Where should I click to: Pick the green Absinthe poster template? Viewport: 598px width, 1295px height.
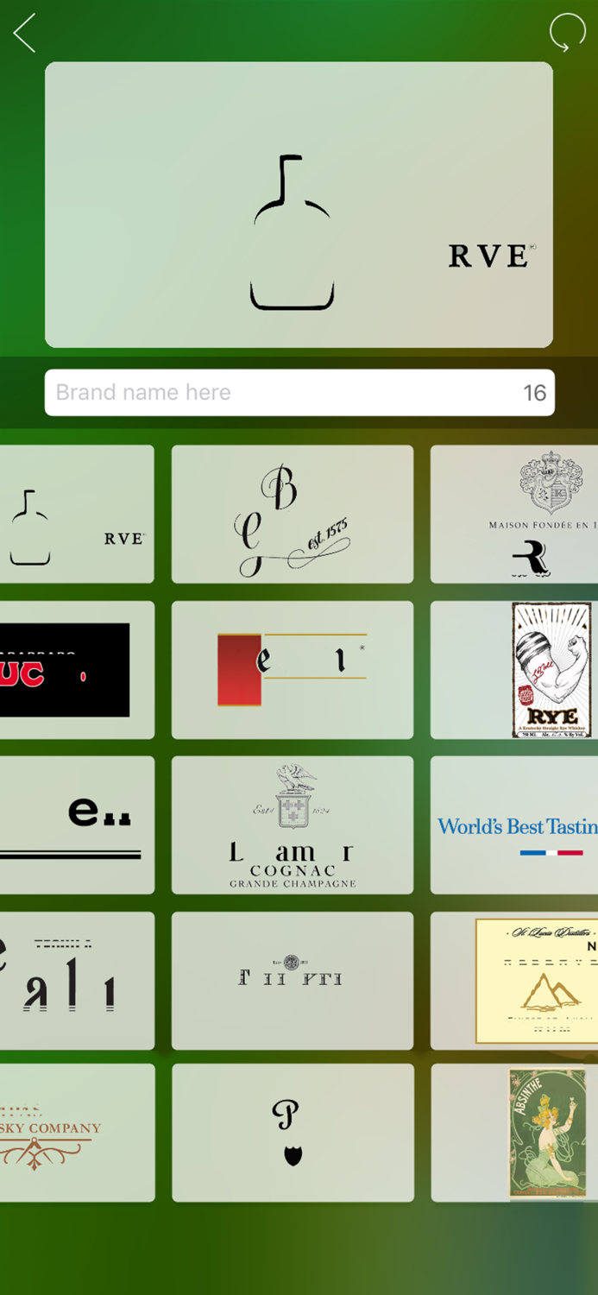pyautogui.click(x=514, y=1133)
